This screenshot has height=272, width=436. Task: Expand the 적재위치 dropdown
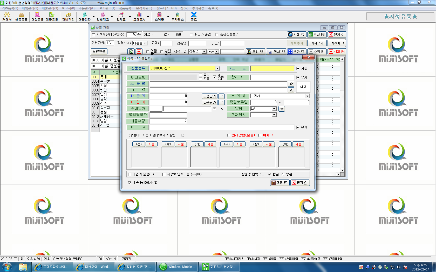click(x=274, y=115)
